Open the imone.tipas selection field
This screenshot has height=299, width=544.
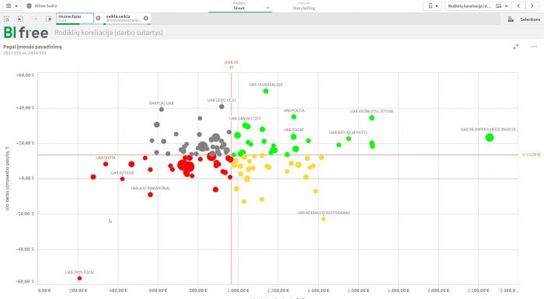[75, 19]
